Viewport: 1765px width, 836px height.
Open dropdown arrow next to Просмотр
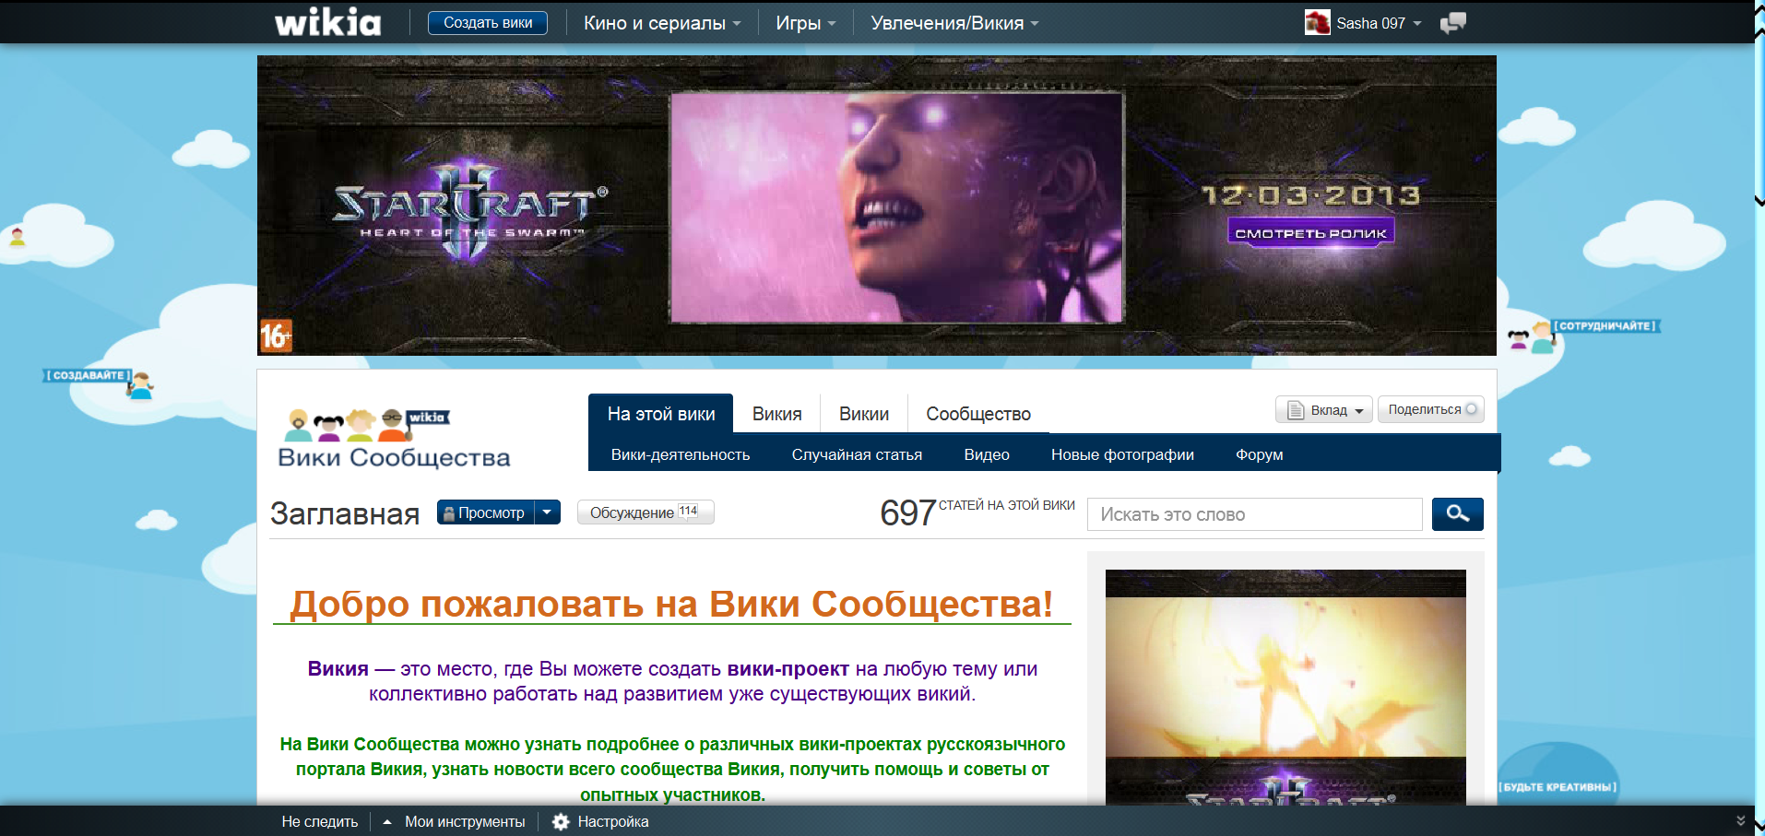[547, 512]
